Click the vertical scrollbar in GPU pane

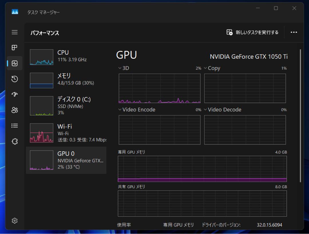[x=300, y=116]
